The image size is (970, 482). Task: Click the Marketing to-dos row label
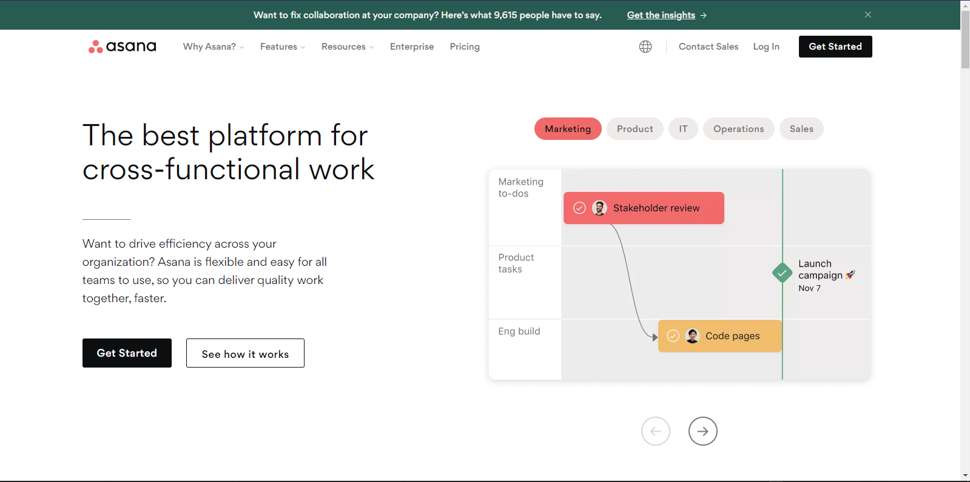click(520, 188)
